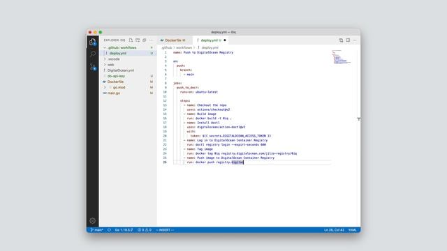The width and height of the screenshot is (447, 251).
Task: Change the YAML language mode
Action: pos(352,230)
